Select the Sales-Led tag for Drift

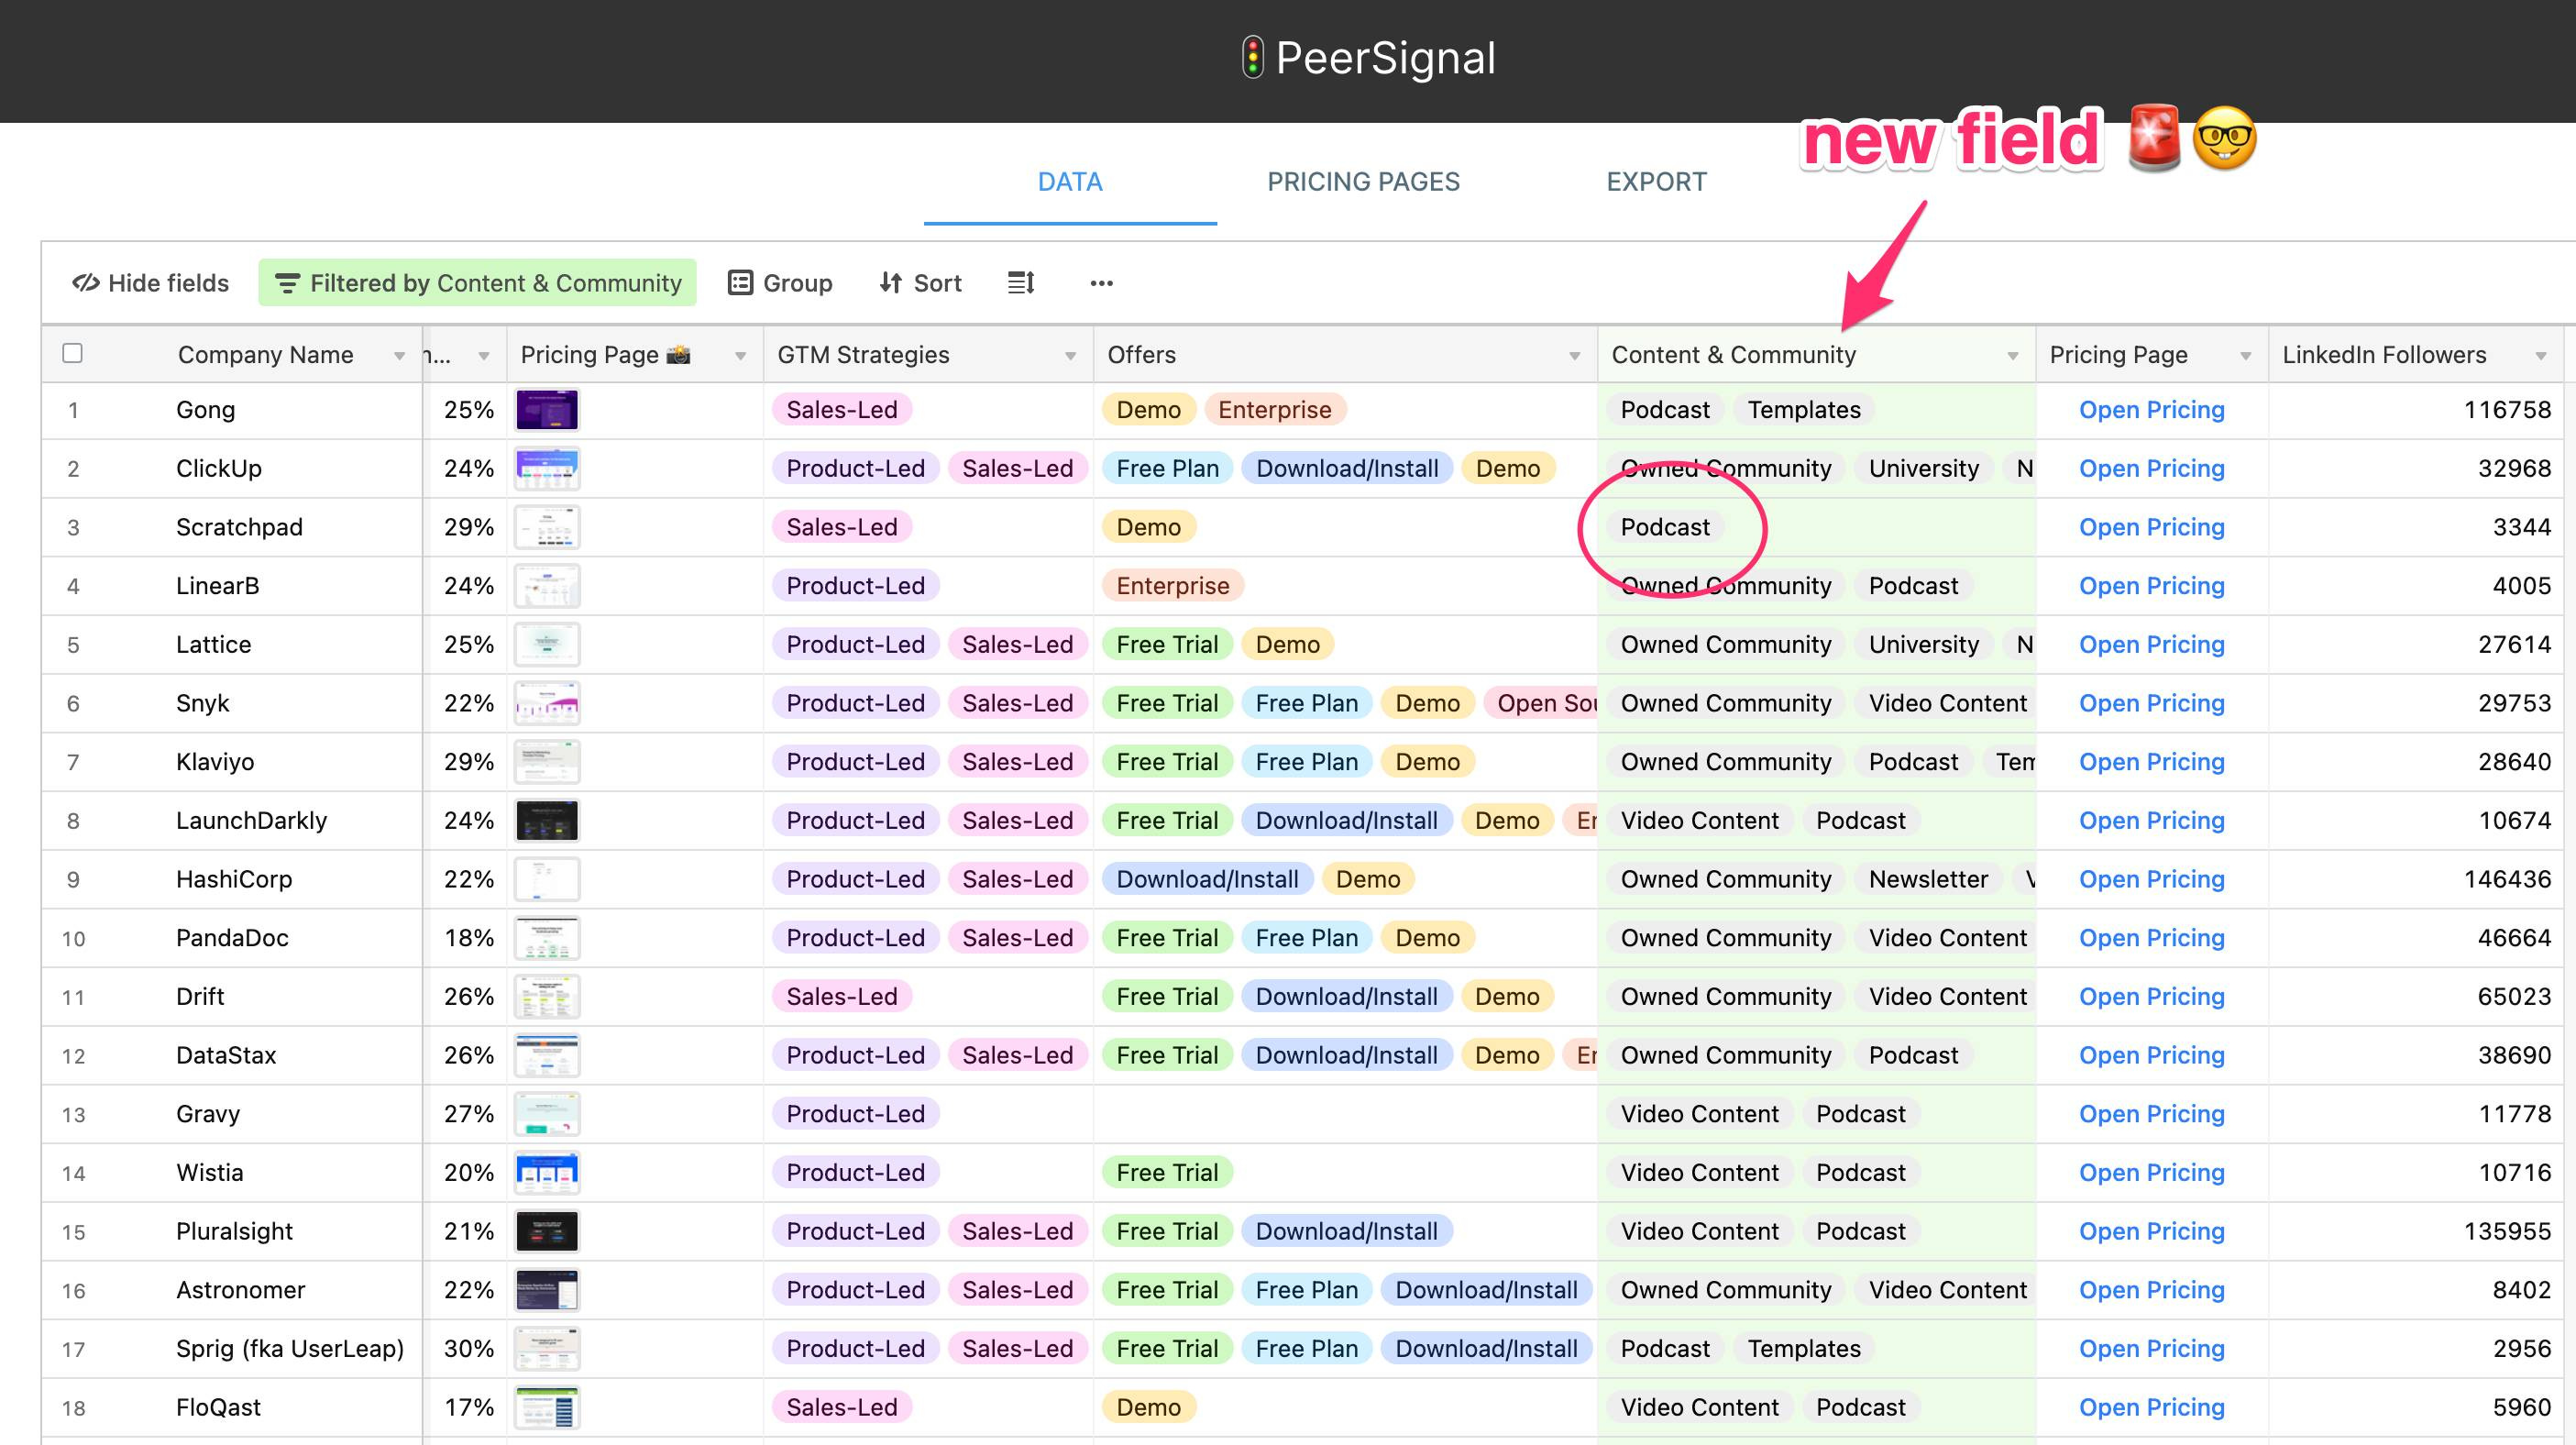(841, 996)
